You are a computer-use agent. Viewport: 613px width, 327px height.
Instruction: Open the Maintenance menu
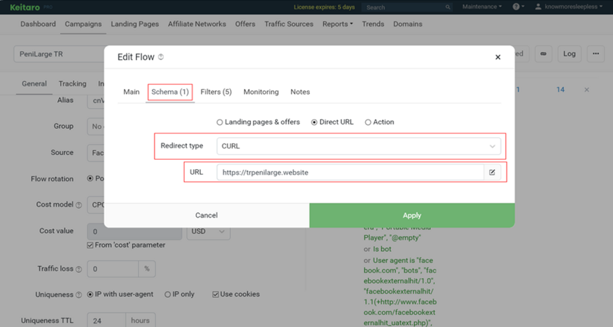(482, 7)
